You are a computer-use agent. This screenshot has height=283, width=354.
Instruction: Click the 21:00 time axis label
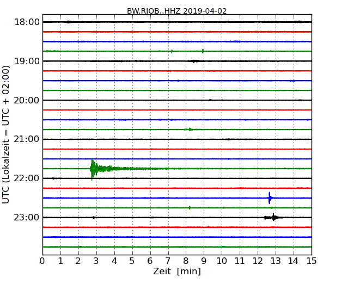(27, 139)
